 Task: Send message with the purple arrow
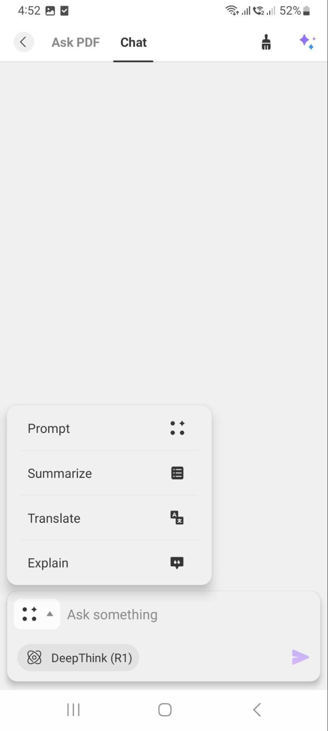300,657
